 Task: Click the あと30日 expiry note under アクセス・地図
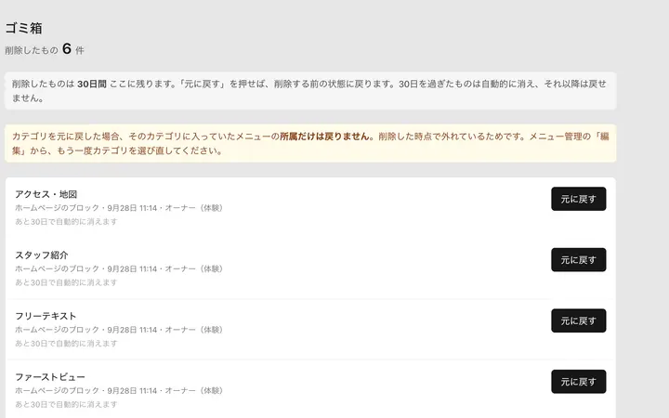coord(66,222)
